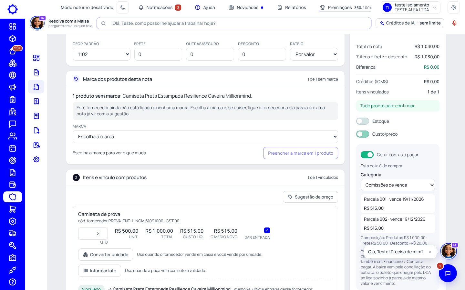Open Categoria Comissões de venda dropdown
The width and height of the screenshot is (465, 290).
tap(398, 185)
